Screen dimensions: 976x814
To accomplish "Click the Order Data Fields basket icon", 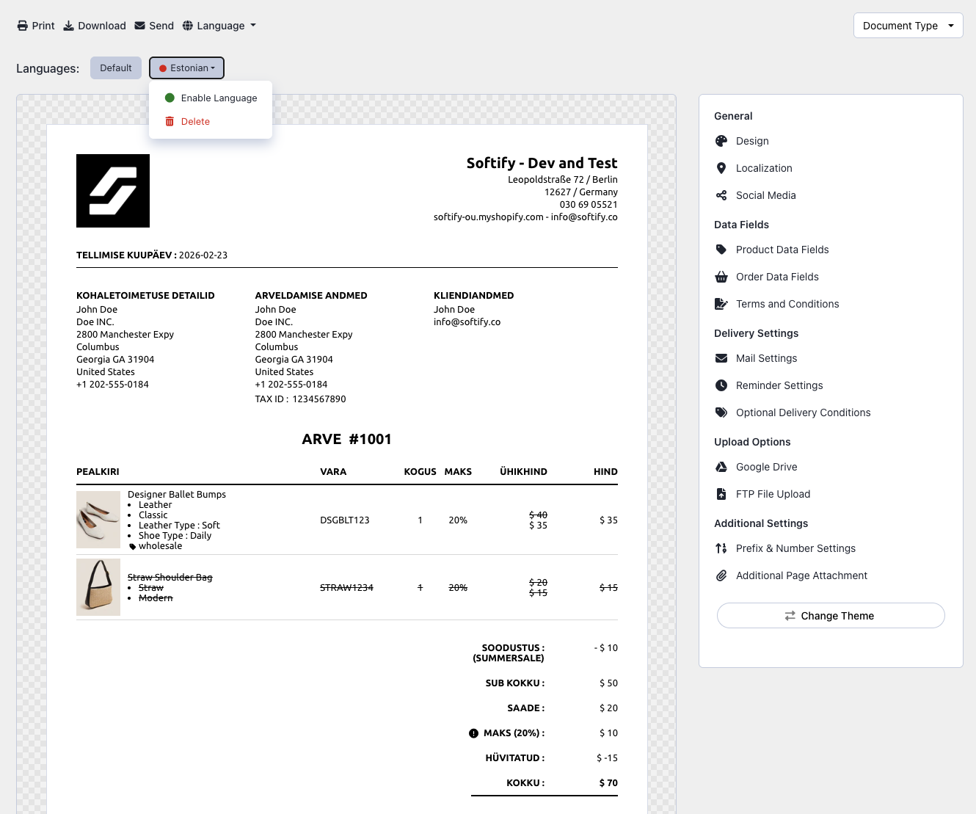I will click(721, 277).
